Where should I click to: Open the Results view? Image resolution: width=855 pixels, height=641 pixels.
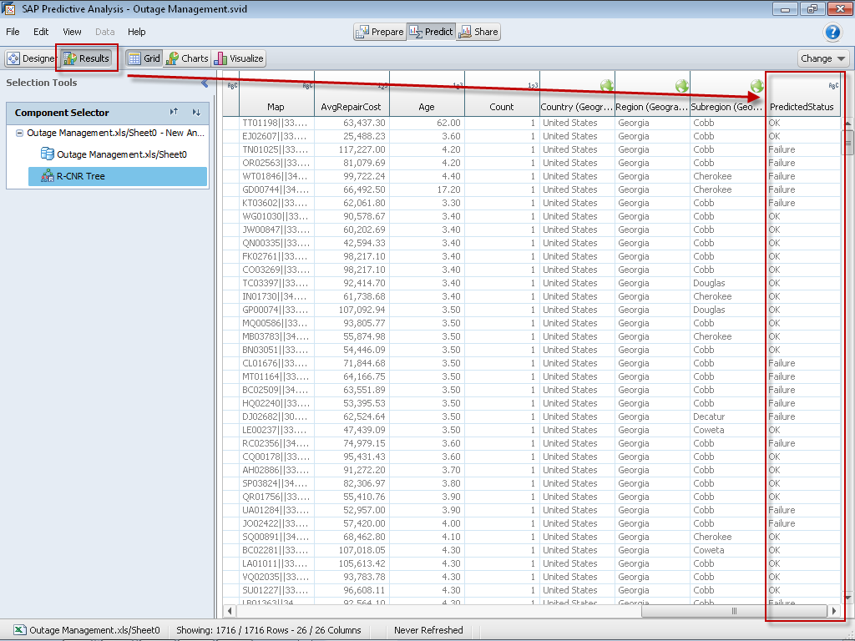(x=86, y=58)
